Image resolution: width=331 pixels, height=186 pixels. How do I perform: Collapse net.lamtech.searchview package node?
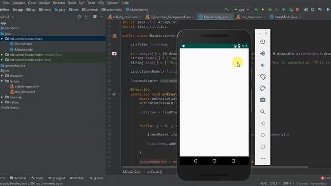coord(2,39)
